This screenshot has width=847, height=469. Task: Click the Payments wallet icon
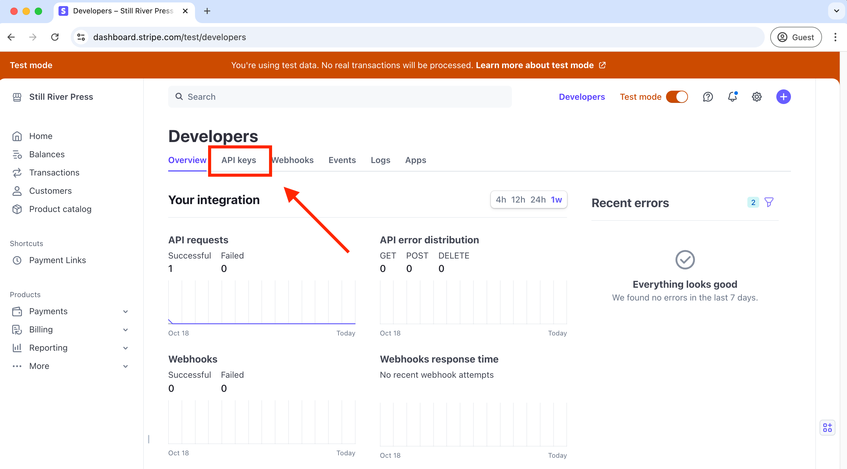17,311
